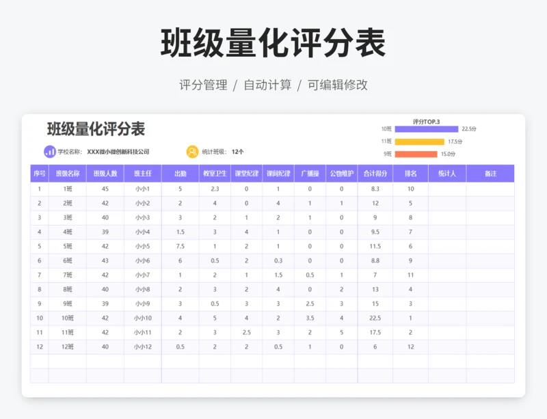Click the 序号 column header
The image size is (547, 419).
(39, 174)
